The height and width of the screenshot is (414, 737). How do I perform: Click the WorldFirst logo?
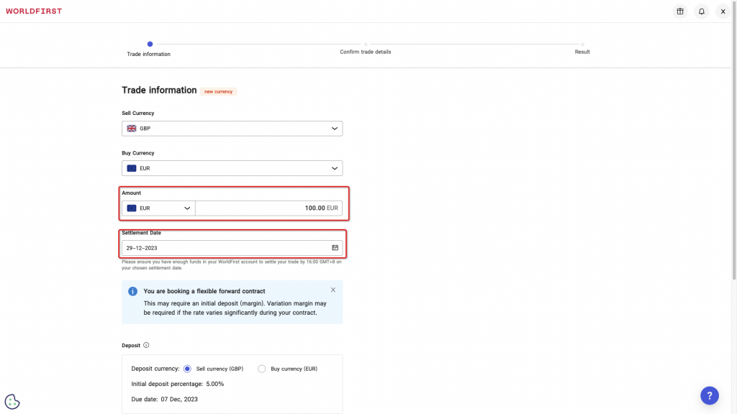[34, 11]
